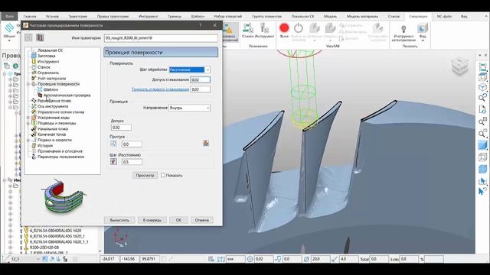Click the Отмена button

tap(202, 220)
